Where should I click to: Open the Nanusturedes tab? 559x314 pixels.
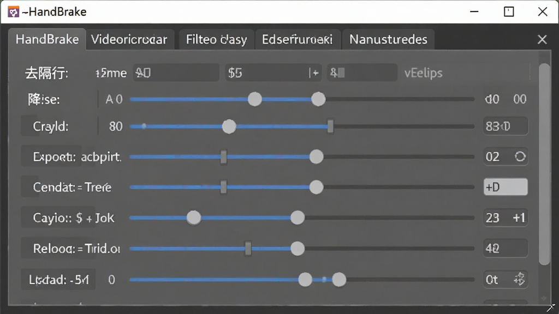point(388,39)
